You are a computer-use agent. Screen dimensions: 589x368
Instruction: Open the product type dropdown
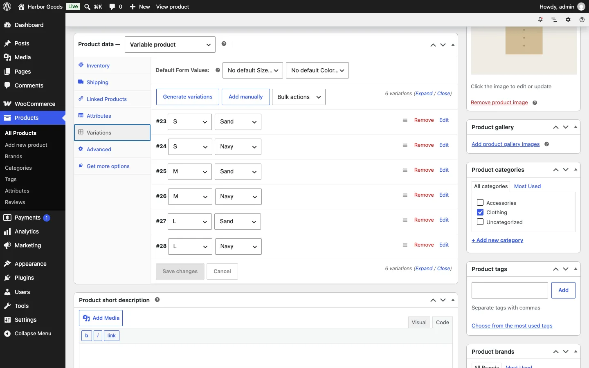tap(170, 45)
